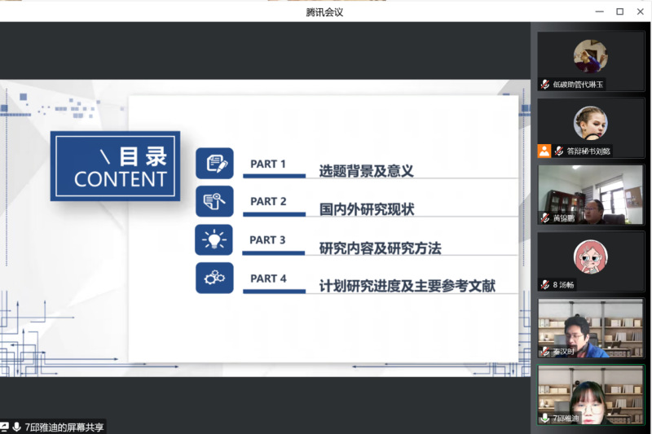Click the orange user icon next to 秦汉时

point(544,352)
